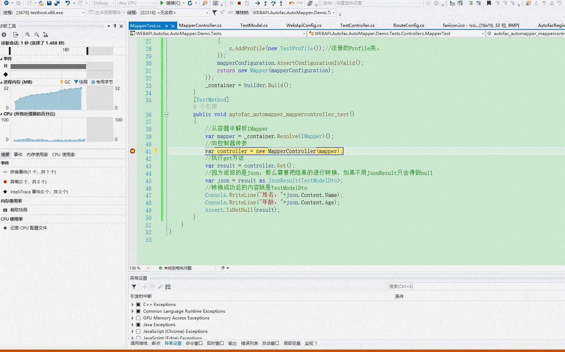Toggle Common Language Runtime Exceptions checkbox
The width and height of the screenshot is (565, 352).
click(x=138, y=311)
